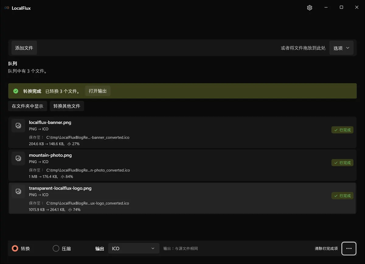
Task: Click image icon for mountain-photo.png
Action: click(18, 158)
